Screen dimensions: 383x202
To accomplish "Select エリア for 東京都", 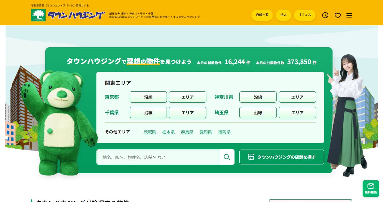I will tap(188, 97).
